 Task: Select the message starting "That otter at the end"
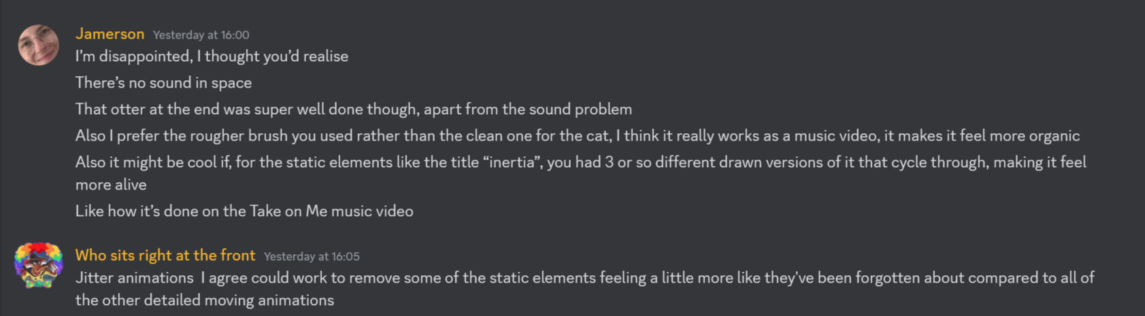353,109
